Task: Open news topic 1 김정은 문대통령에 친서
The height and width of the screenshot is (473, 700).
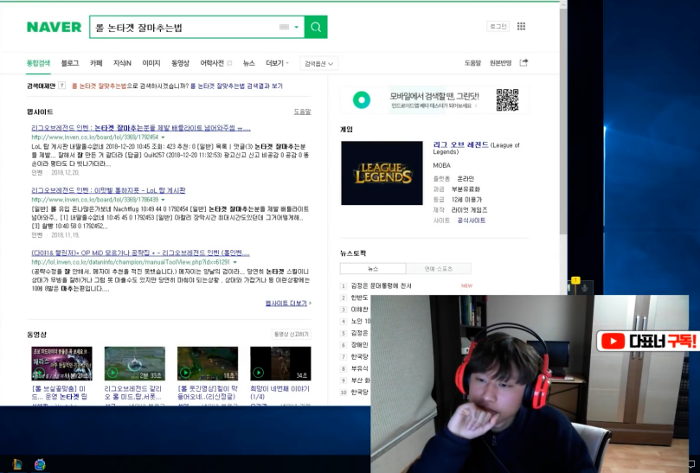Action: click(x=382, y=285)
